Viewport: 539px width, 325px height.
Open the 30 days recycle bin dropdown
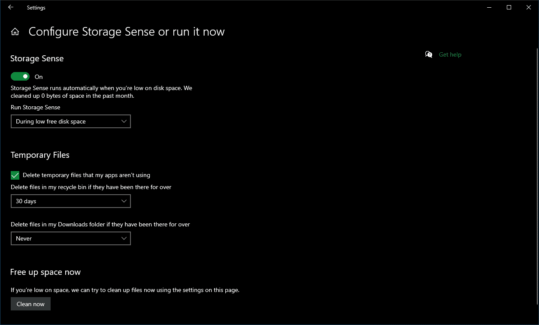[71, 201]
